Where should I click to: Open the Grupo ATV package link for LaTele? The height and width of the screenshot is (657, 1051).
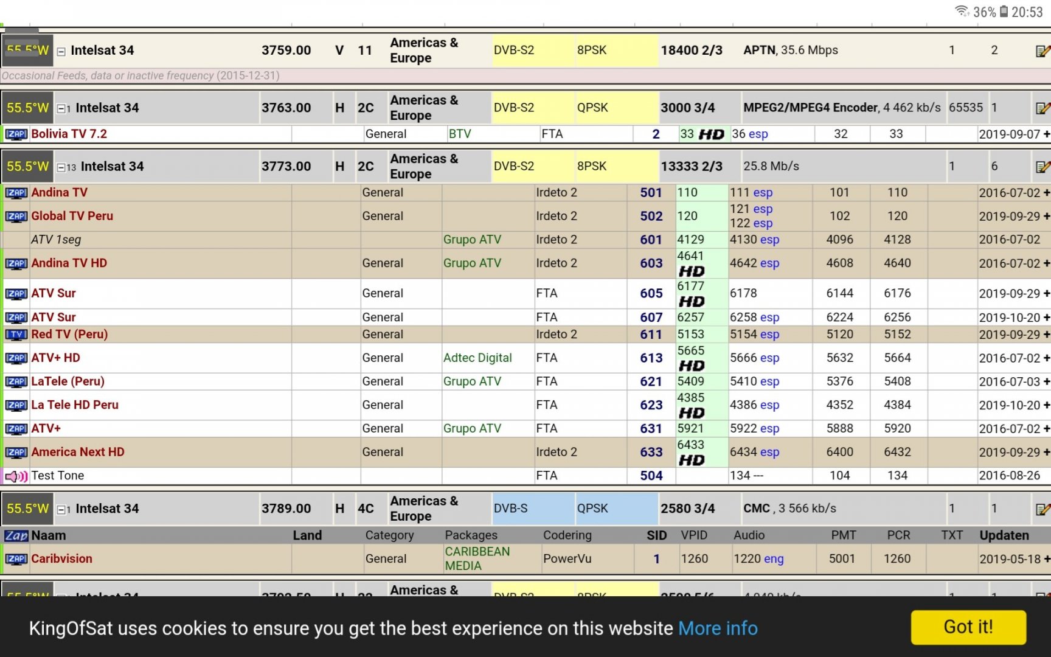point(472,381)
